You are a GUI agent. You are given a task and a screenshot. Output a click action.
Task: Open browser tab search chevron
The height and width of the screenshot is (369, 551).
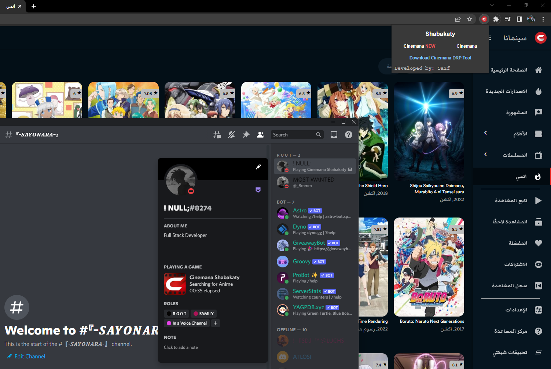click(x=492, y=5)
